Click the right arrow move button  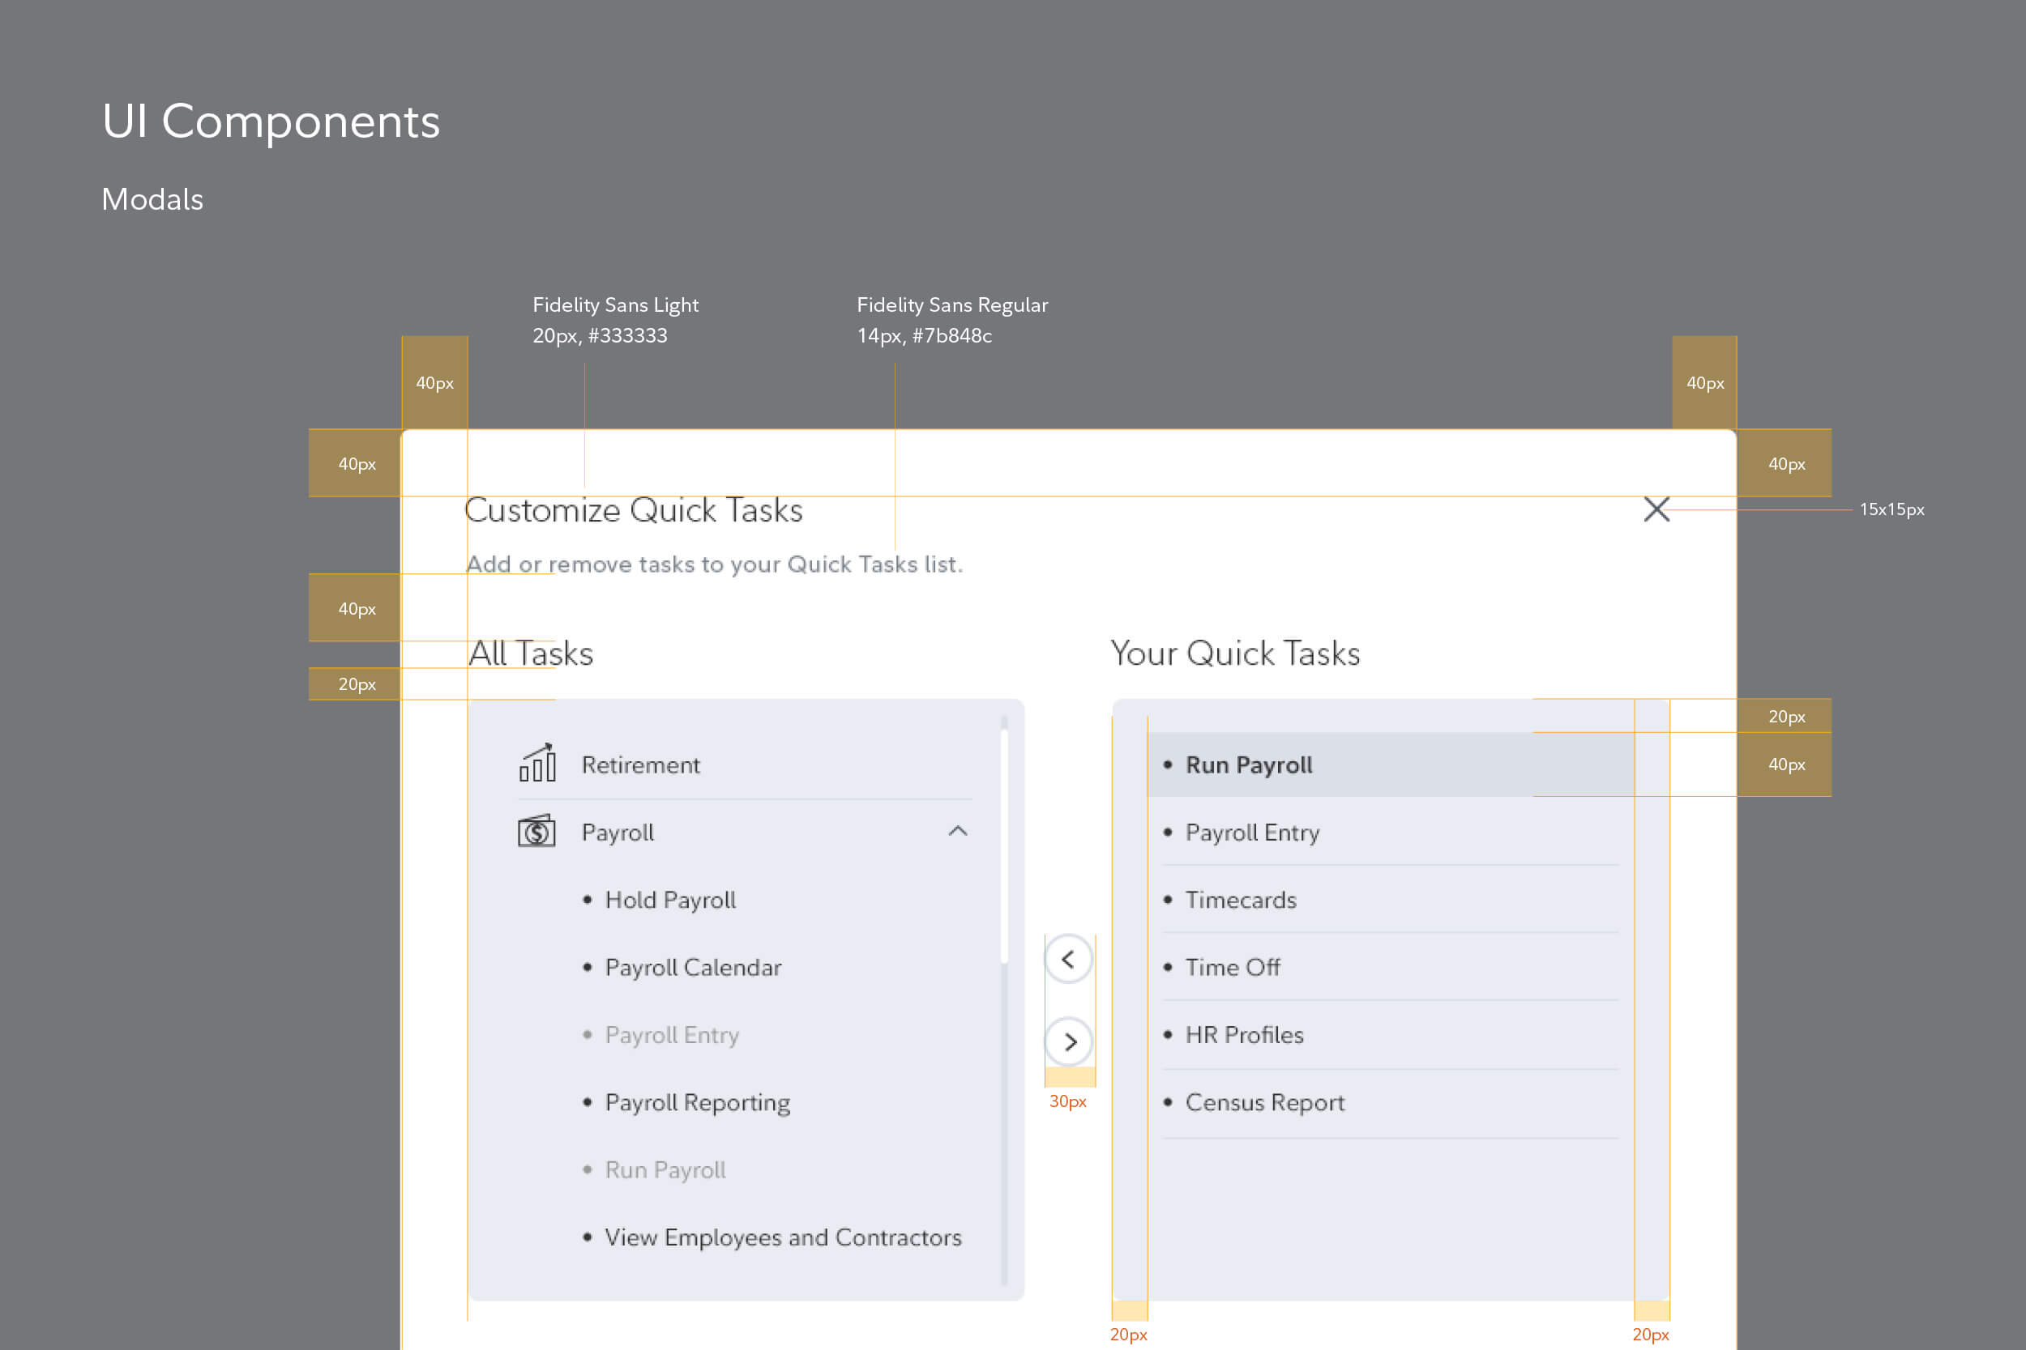click(1070, 1042)
